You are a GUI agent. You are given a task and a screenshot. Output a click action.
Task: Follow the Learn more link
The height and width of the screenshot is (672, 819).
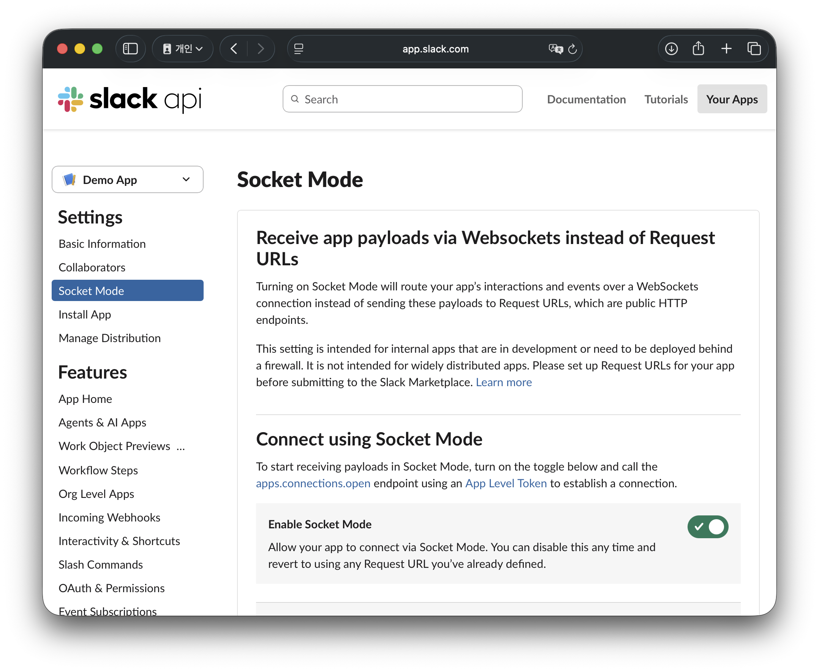click(x=504, y=382)
